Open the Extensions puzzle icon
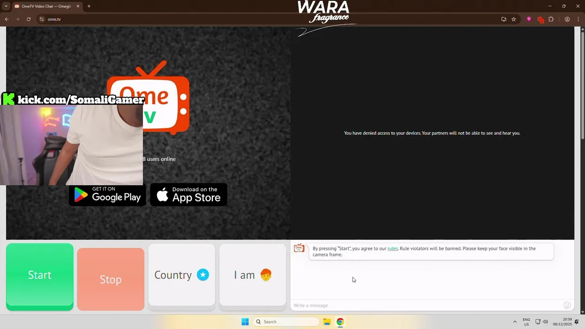585x329 pixels. (551, 19)
